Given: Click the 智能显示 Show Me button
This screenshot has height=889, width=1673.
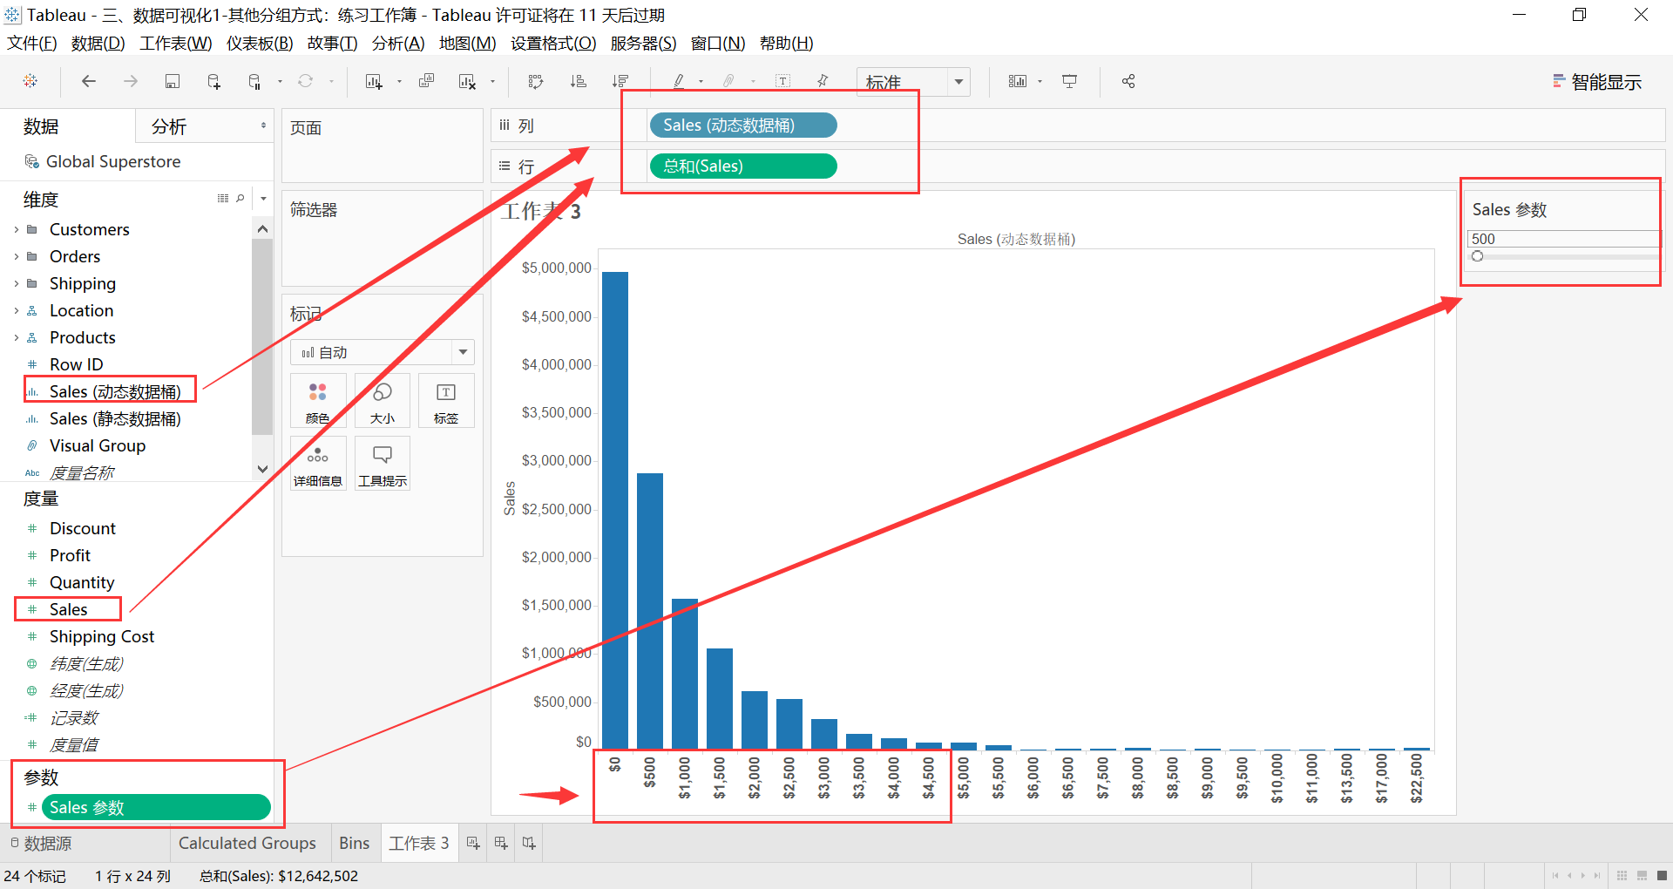Looking at the screenshot, I should click(x=1597, y=82).
